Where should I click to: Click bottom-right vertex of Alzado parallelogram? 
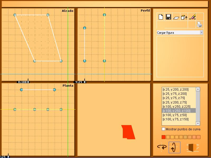click(61, 61)
